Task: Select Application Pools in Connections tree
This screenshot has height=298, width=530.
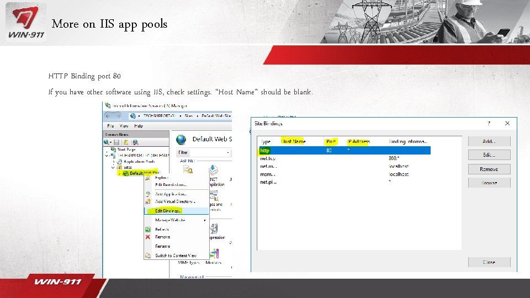Action: tap(139, 162)
